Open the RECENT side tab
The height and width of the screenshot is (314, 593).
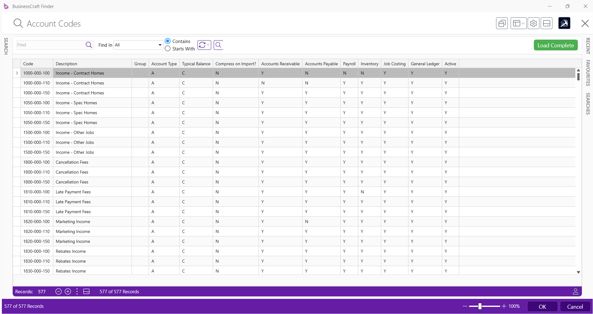(x=588, y=46)
